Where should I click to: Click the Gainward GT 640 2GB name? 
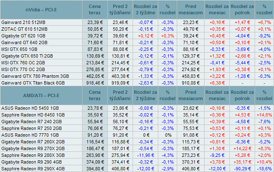[24, 42]
